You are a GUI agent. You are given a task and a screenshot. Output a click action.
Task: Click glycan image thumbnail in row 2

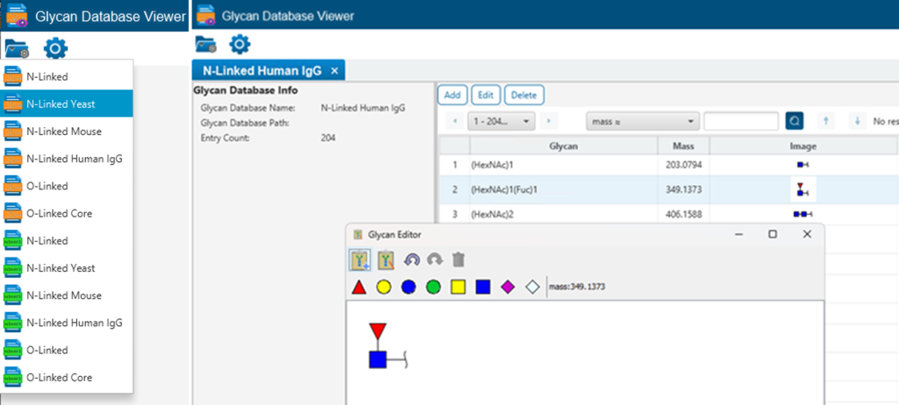click(x=802, y=189)
